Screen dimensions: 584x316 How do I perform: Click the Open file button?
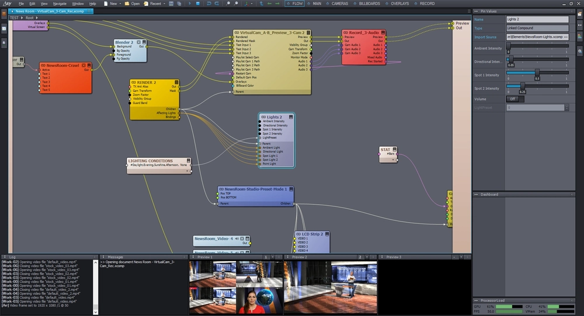click(x=132, y=3)
